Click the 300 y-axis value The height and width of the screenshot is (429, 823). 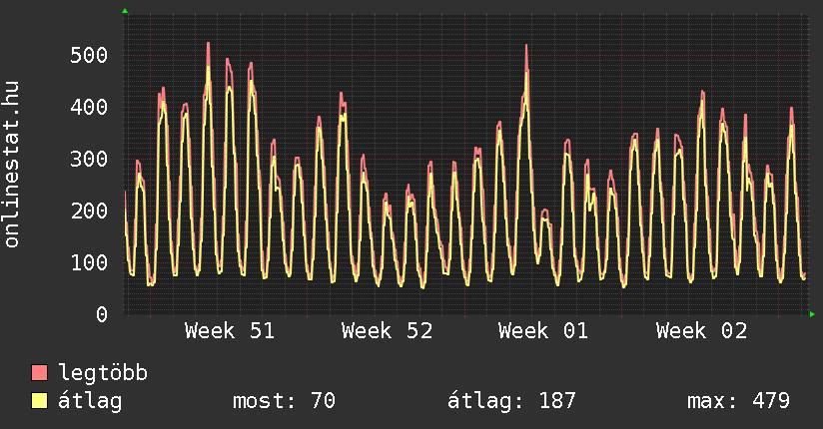tap(89, 159)
